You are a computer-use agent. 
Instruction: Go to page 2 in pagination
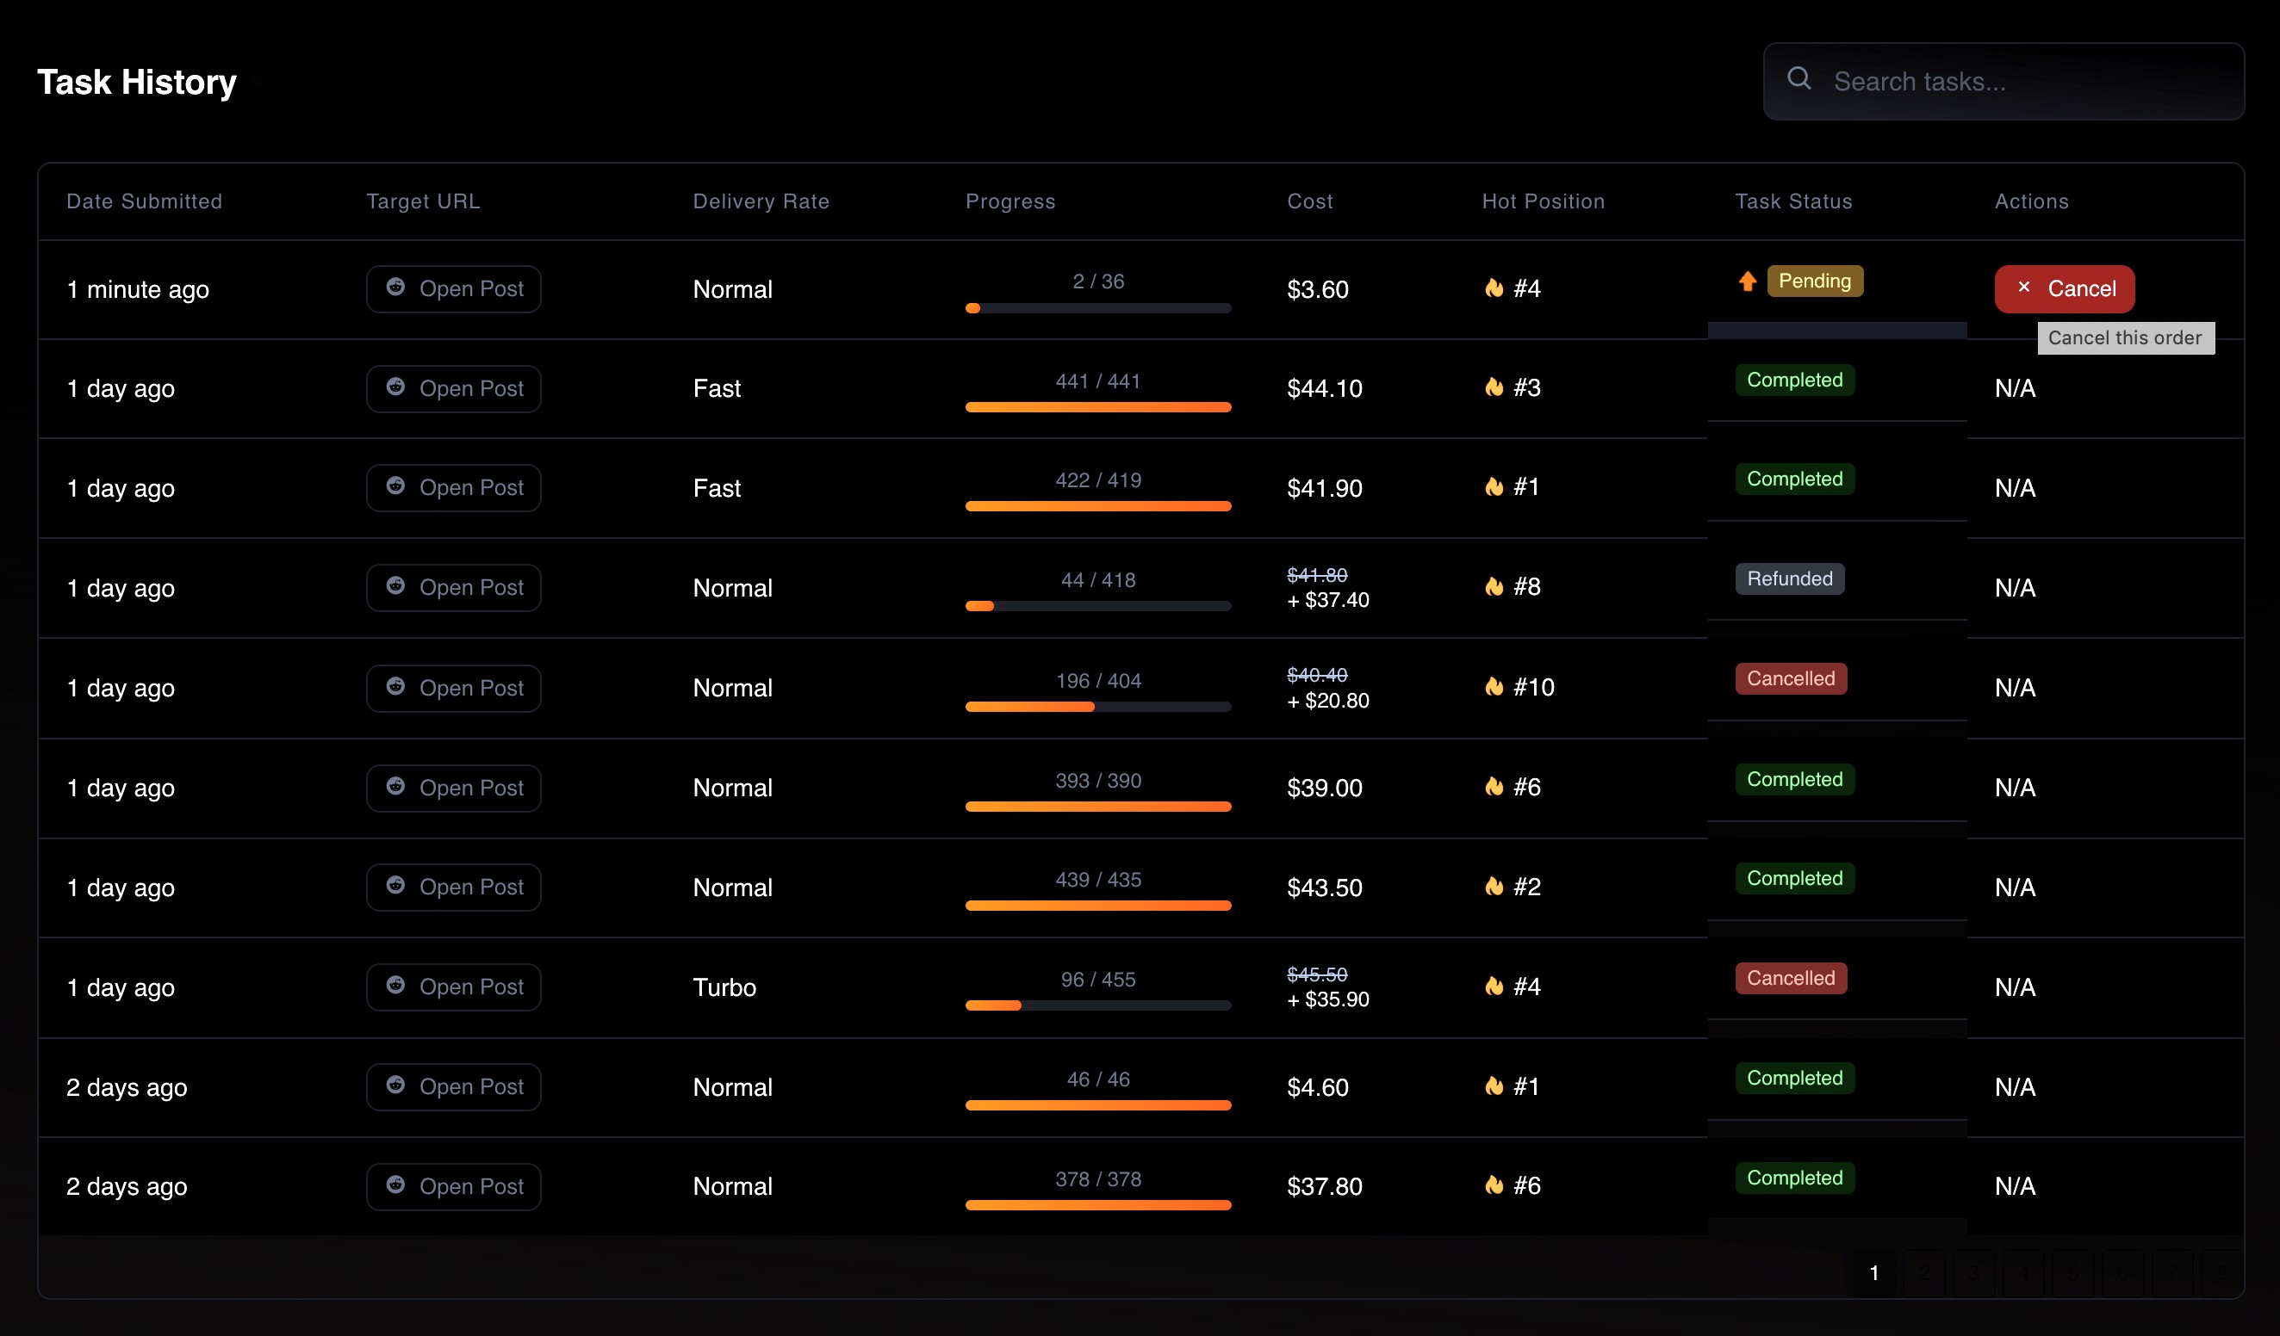click(x=1923, y=1272)
